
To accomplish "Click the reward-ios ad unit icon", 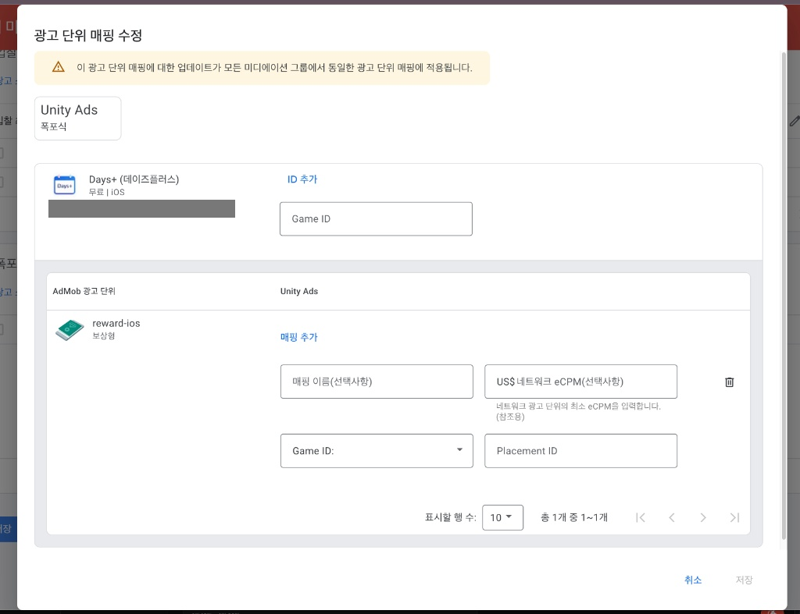I will tap(70, 330).
